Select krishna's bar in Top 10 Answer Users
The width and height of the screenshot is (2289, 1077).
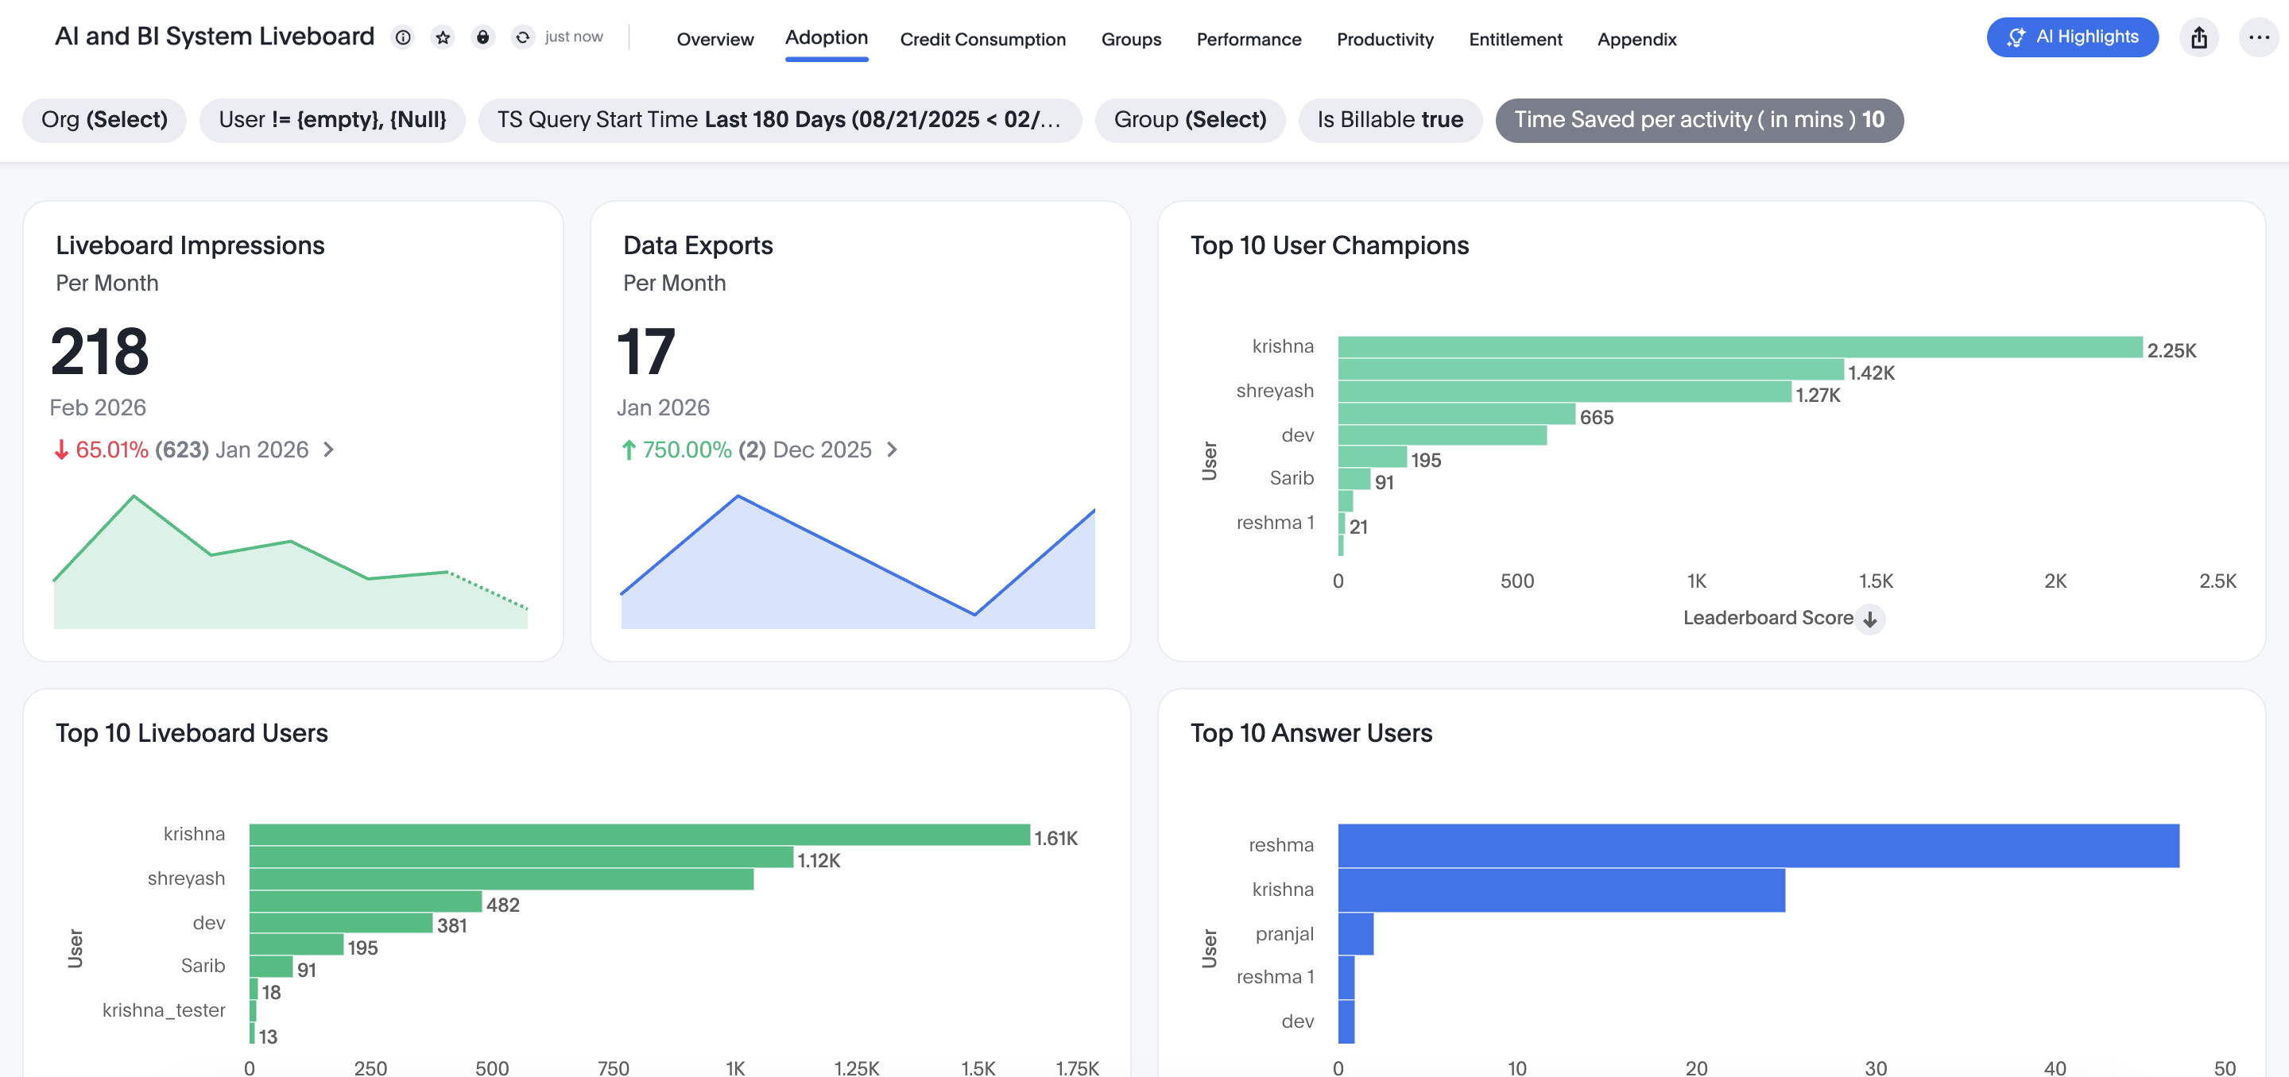pyautogui.click(x=1561, y=890)
